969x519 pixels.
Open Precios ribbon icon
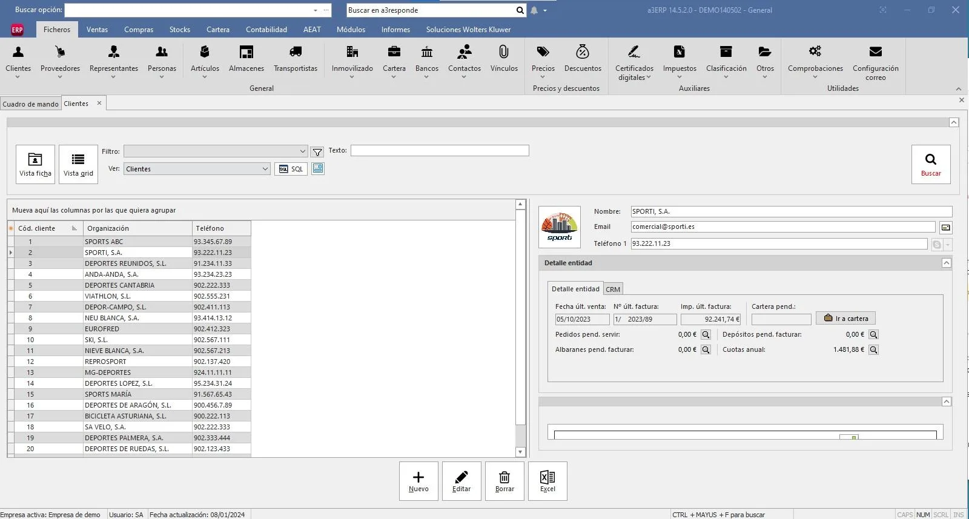(x=543, y=60)
